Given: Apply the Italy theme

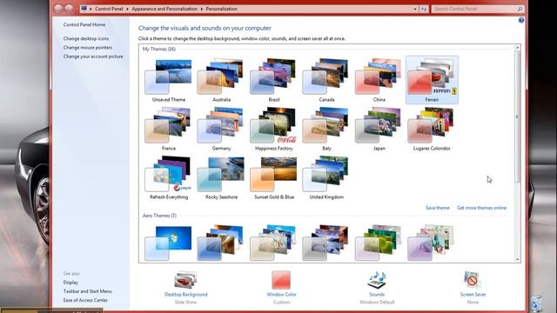Looking at the screenshot, I should pos(326,130).
